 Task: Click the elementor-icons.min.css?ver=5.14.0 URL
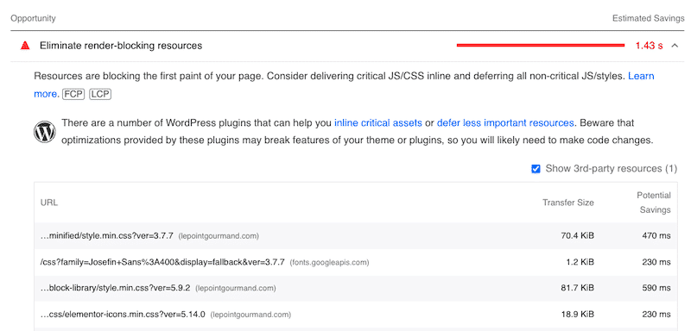(x=123, y=315)
